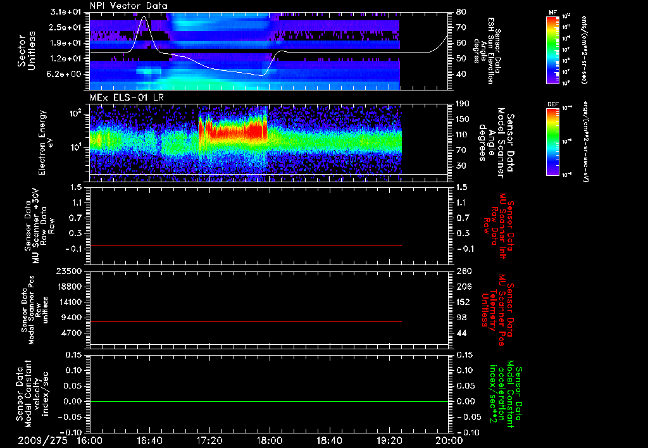Click the '190' scanner angle tick value

(463, 104)
